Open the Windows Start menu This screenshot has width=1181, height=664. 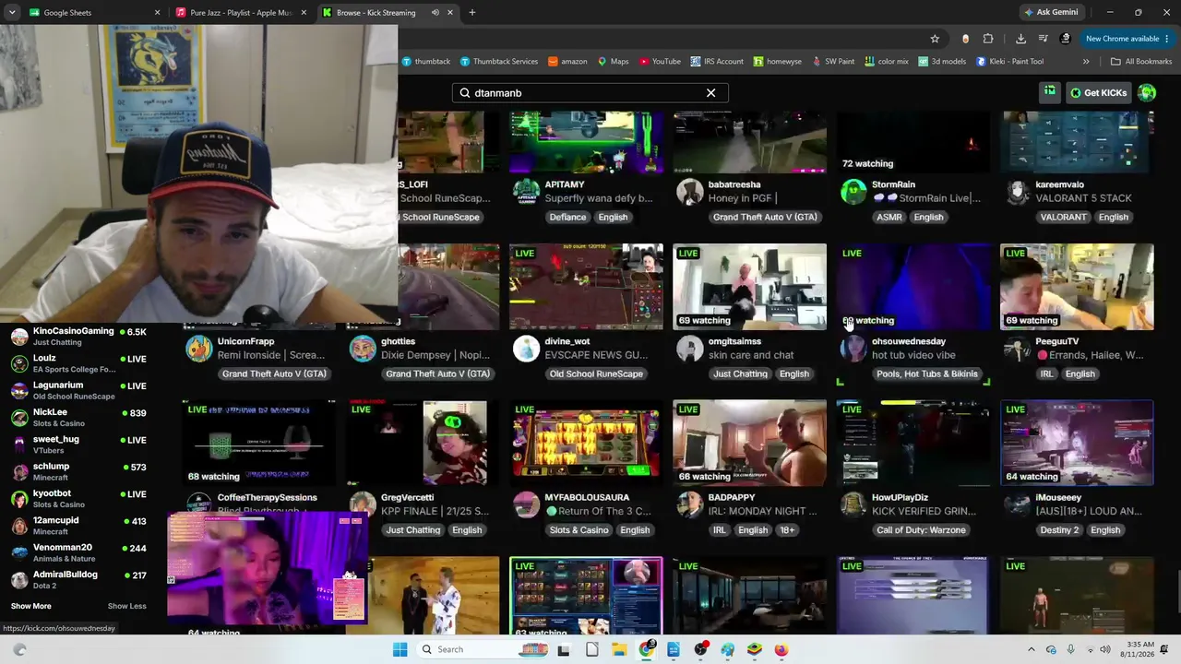[400, 649]
